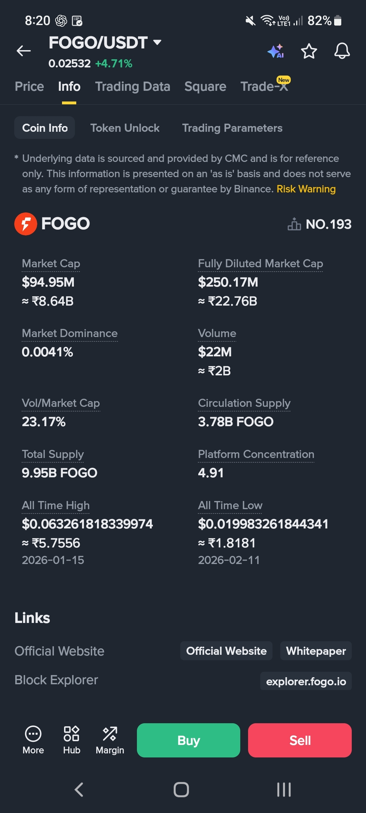This screenshot has height=813, width=366.
Task: Tap the back arrow icon
Action: [x=24, y=51]
